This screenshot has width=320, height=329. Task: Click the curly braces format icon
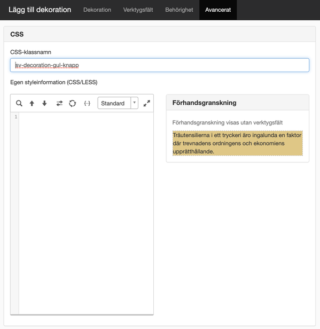[87, 103]
